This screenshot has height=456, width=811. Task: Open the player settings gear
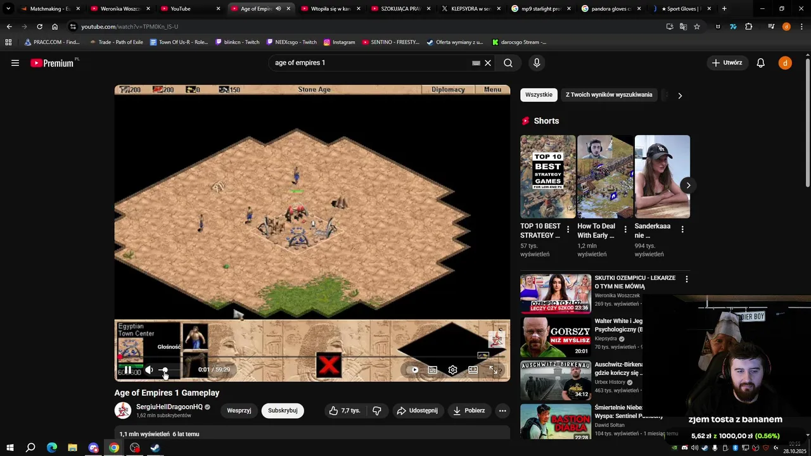[452, 370]
